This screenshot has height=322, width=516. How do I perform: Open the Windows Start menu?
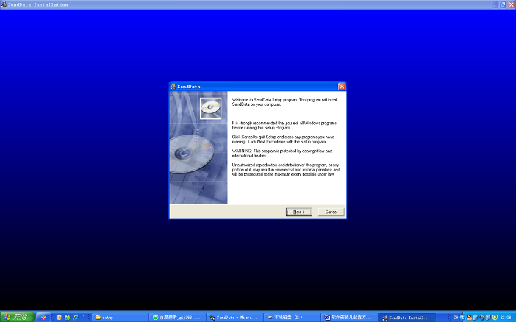(x=17, y=317)
